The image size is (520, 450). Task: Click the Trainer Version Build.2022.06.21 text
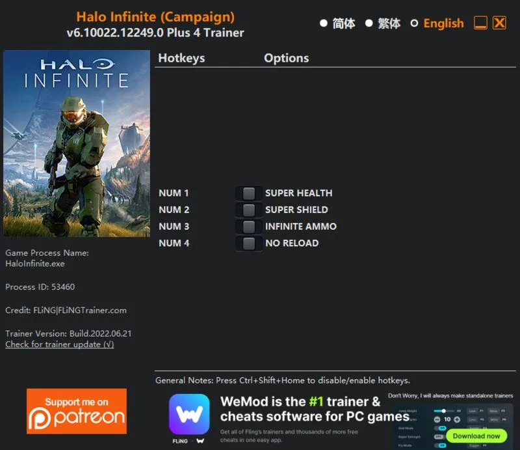[x=68, y=333]
